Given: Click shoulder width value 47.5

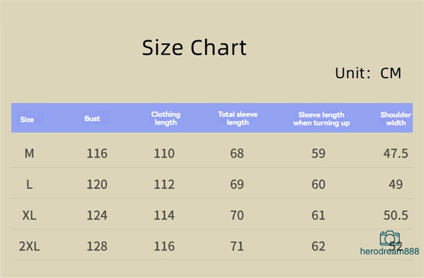Looking at the screenshot, I should coord(395,153).
